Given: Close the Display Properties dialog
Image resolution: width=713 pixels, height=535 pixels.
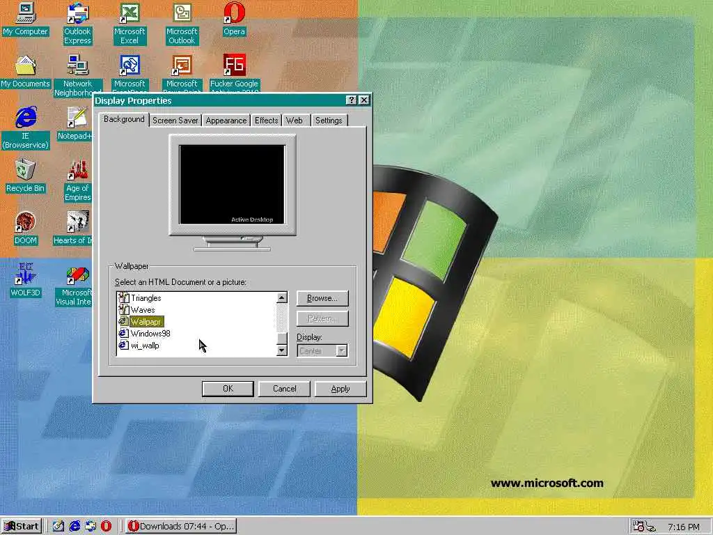Looking at the screenshot, I should click(363, 100).
